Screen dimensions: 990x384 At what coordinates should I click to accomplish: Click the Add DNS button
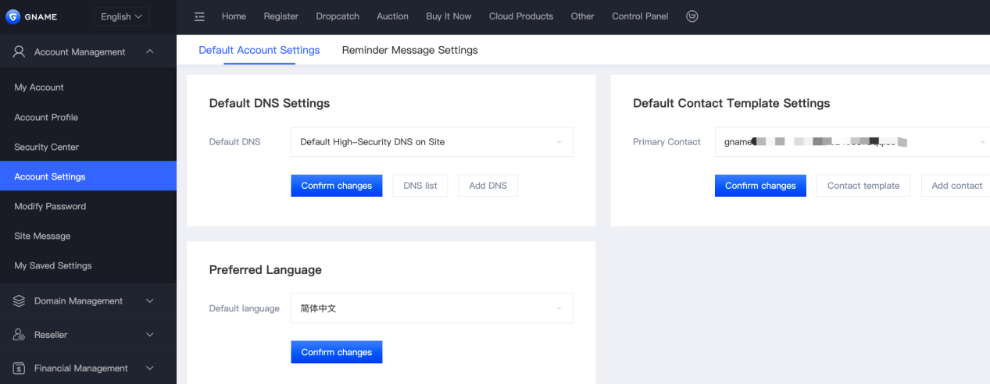[488, 186]
